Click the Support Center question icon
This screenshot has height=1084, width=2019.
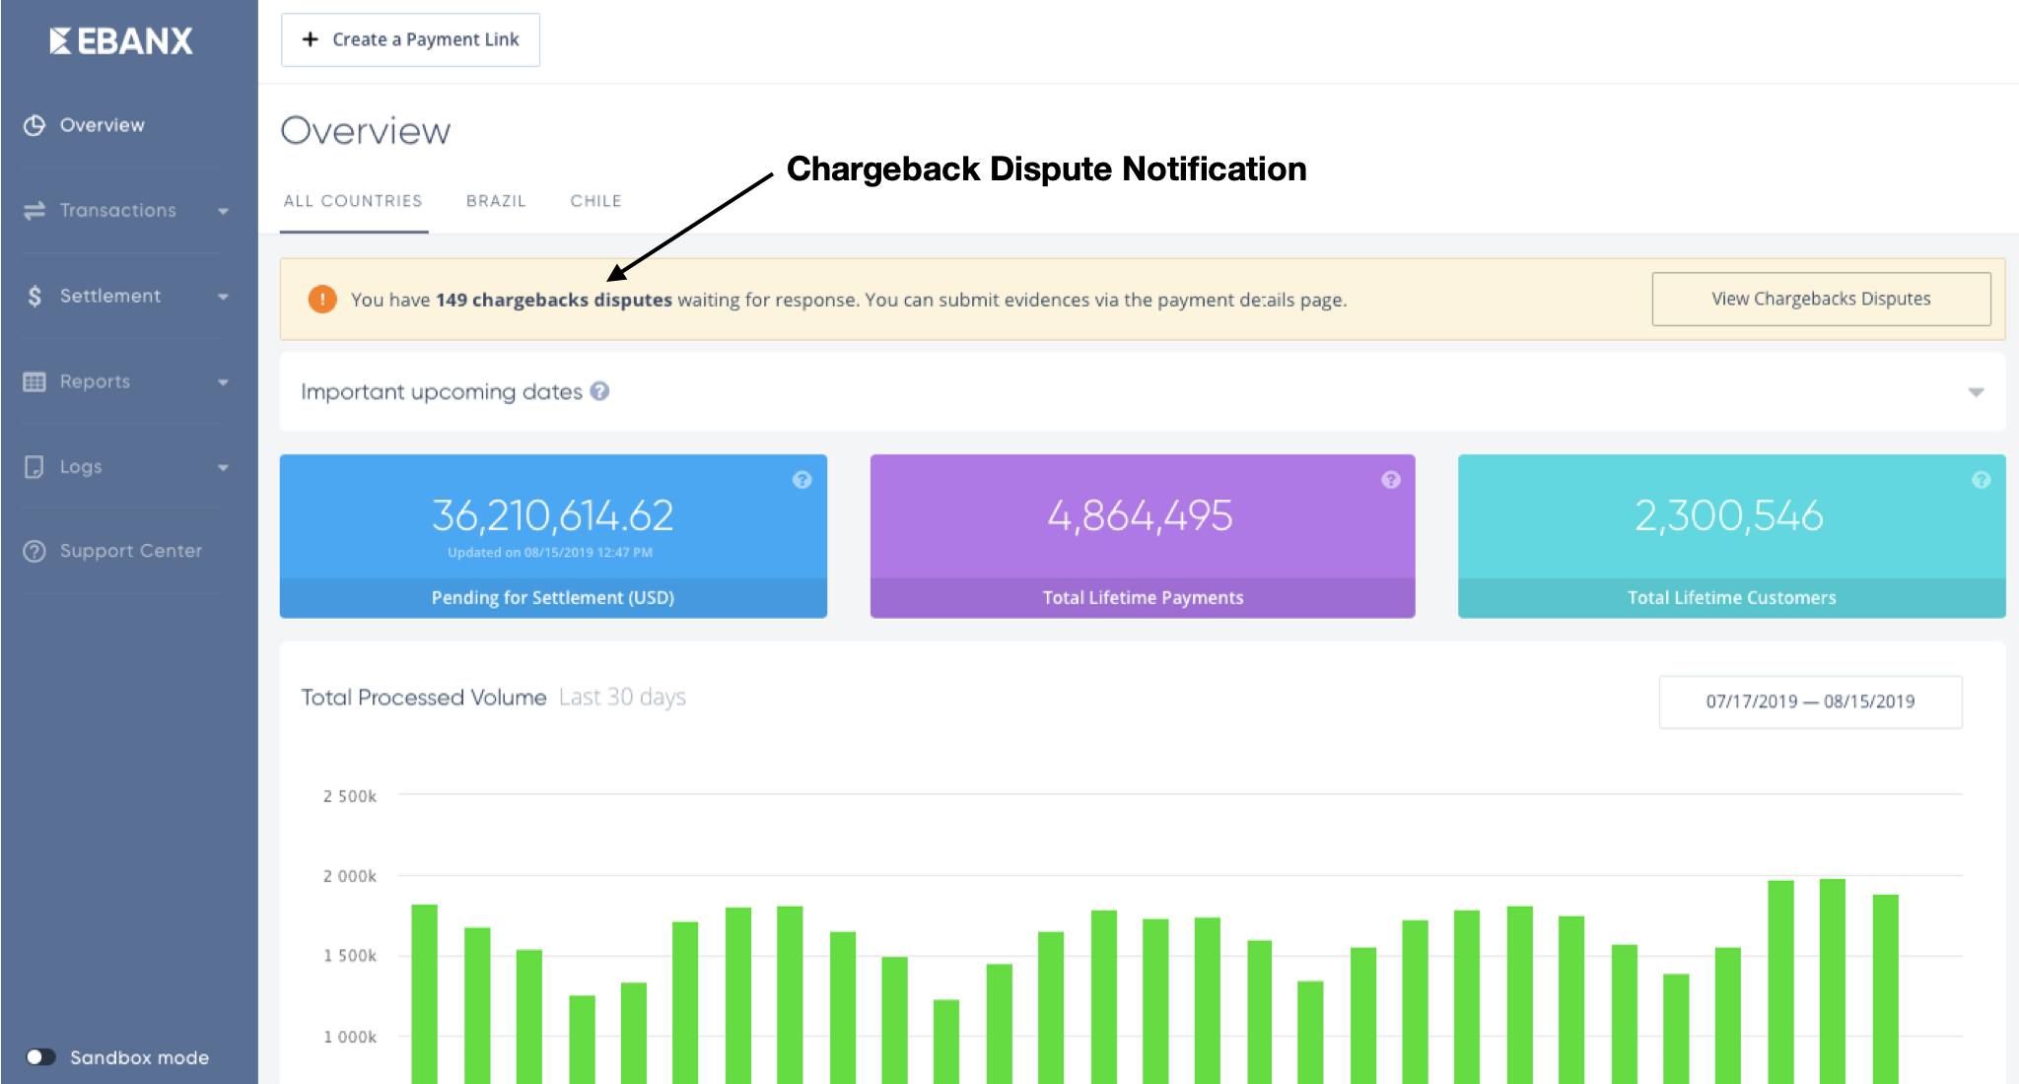tap(35, 551)
